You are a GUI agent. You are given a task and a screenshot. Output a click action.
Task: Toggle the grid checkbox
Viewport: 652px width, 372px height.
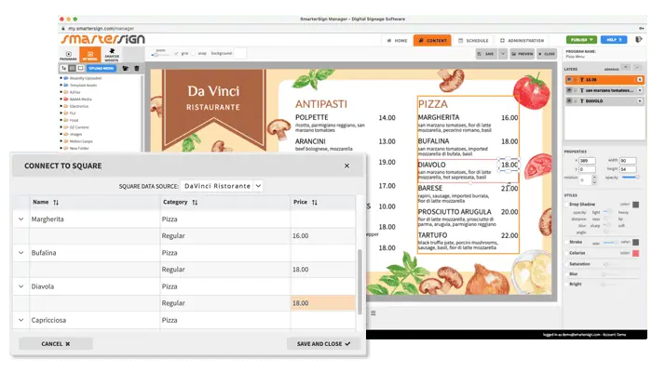pos(177,54)
